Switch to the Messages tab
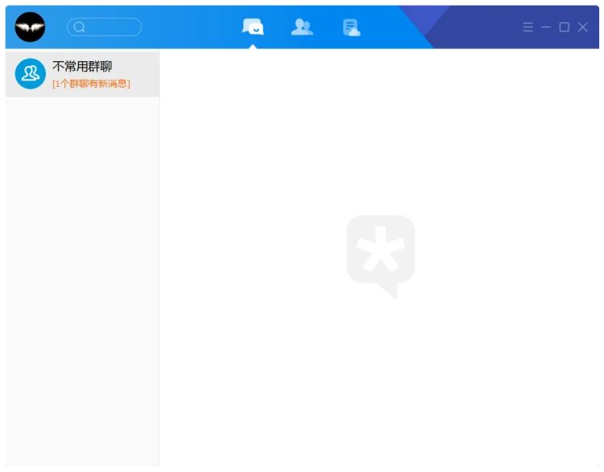 [x=253, y=27]
